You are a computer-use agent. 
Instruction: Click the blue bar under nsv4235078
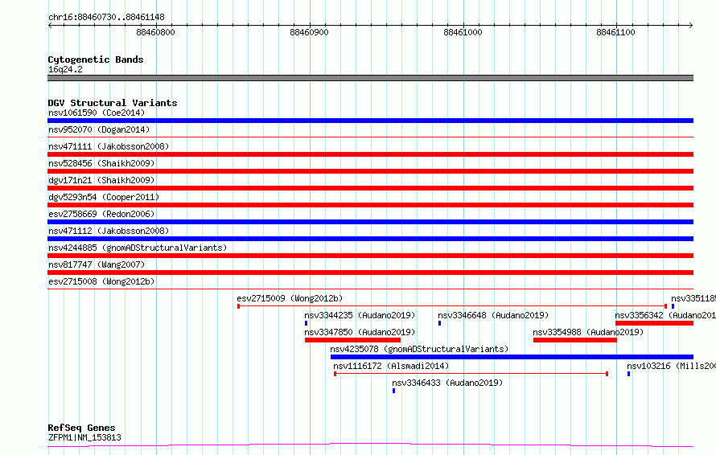click(512, 357)
